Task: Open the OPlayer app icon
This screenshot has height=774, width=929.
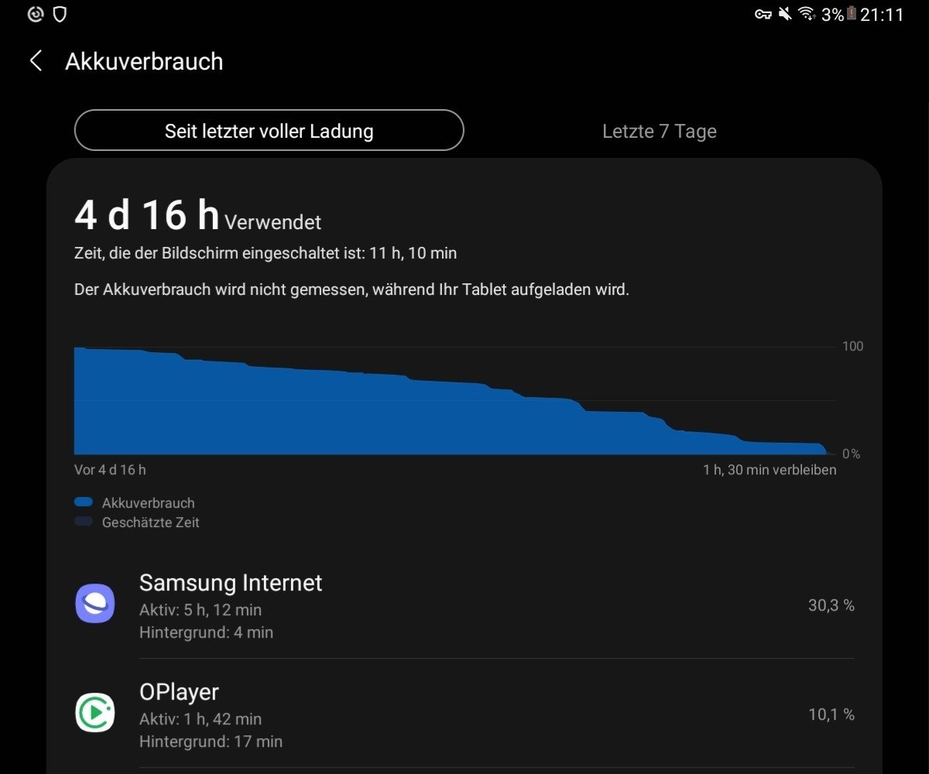Action: 95,713
